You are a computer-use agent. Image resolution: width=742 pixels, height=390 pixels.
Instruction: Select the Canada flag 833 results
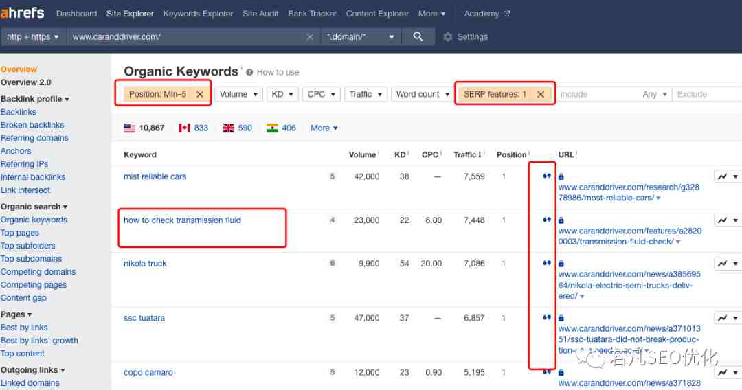[193, 128]
